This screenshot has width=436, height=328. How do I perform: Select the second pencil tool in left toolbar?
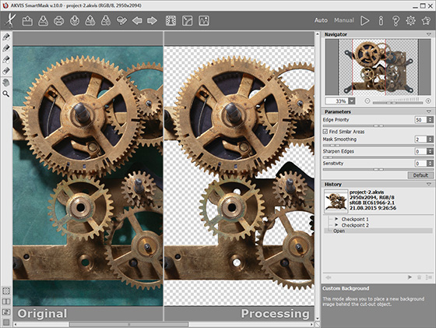[x=6, y=48]
